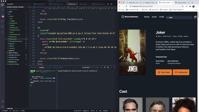The image size is (199, 112).
Task: Open the terminal shell selector dropdown
Action: tap(90, 68)
